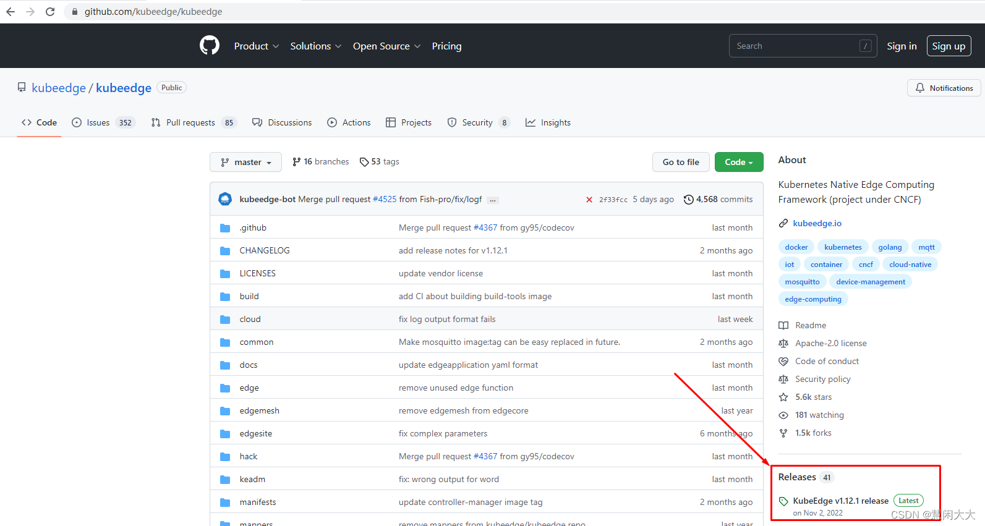Click the repository icon beside kubeedge
The width and height of the screenshot is (985, 526).
pyautogui.click(x=22, y=87)
